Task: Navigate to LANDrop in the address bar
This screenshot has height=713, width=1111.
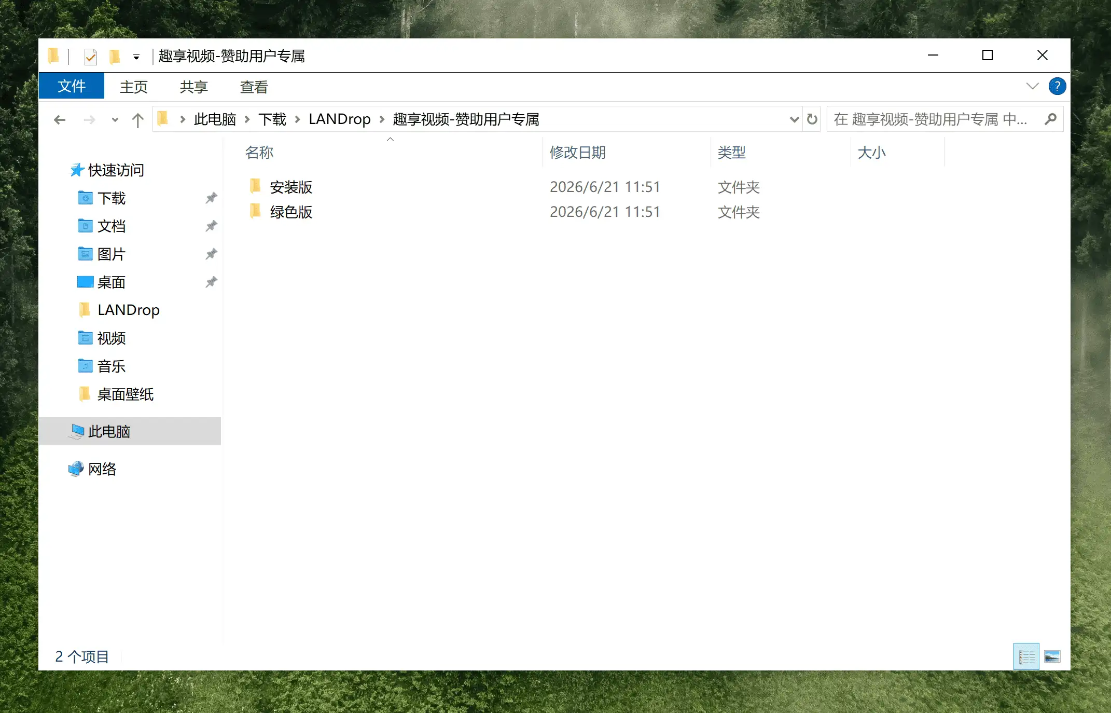Action: coord(340,119)
